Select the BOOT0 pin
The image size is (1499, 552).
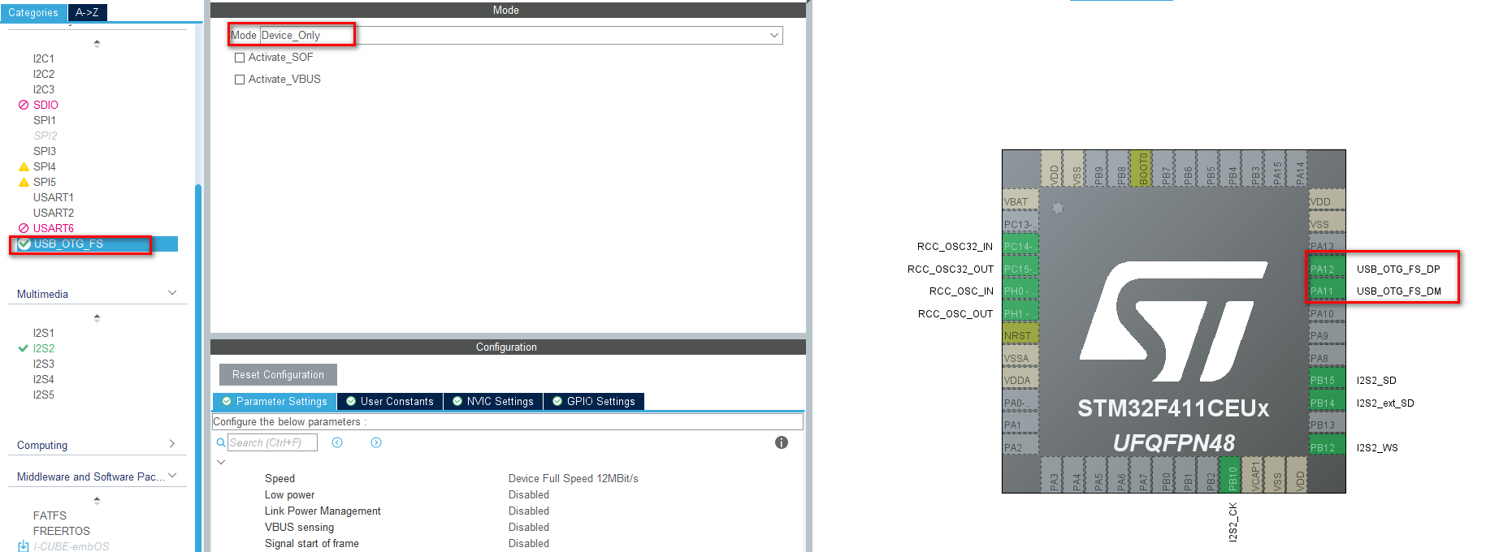1143,168
